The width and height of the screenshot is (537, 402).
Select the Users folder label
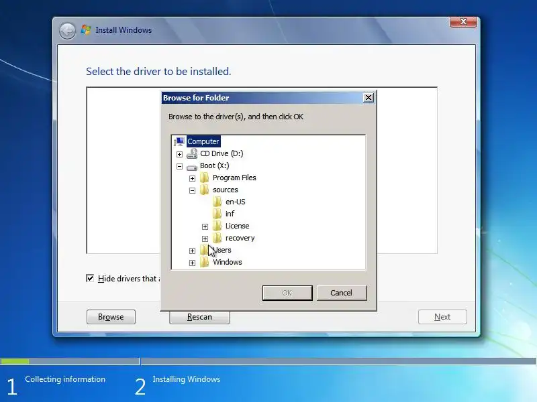pyautogui.click(x=222, y=250)
